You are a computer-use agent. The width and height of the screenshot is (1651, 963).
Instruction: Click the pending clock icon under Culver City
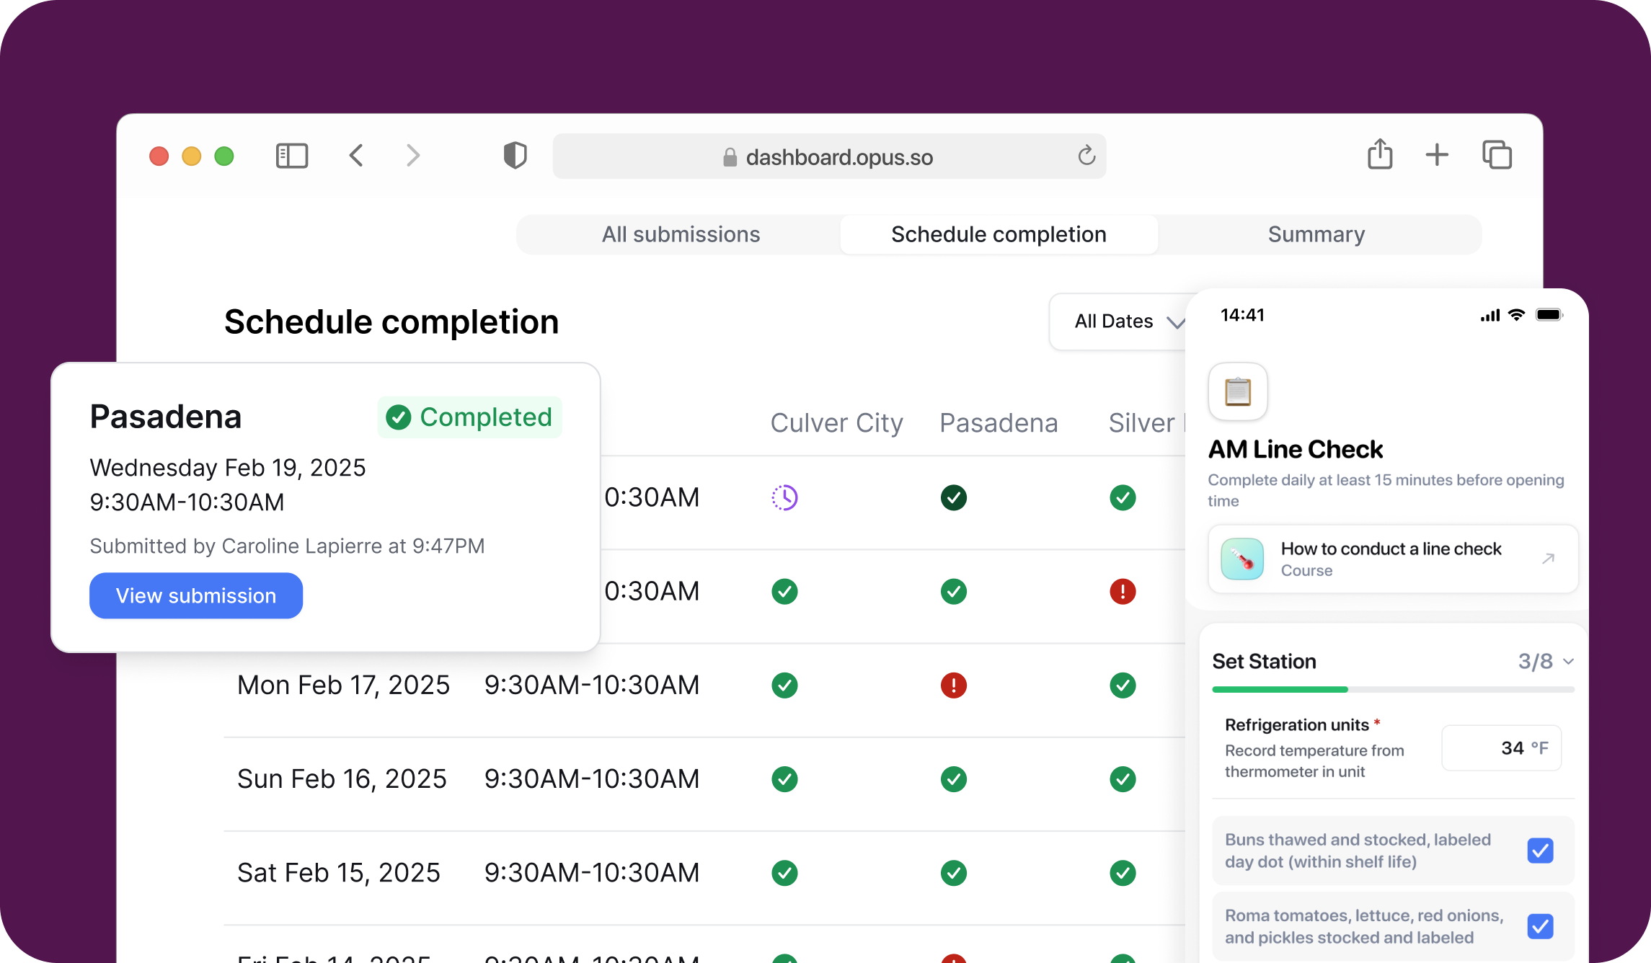pyautogui.click(x=784, y=497)
